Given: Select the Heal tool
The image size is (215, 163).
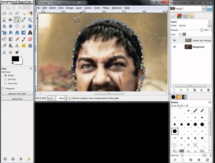Looking at the screenshot, I should click(24, 46).
